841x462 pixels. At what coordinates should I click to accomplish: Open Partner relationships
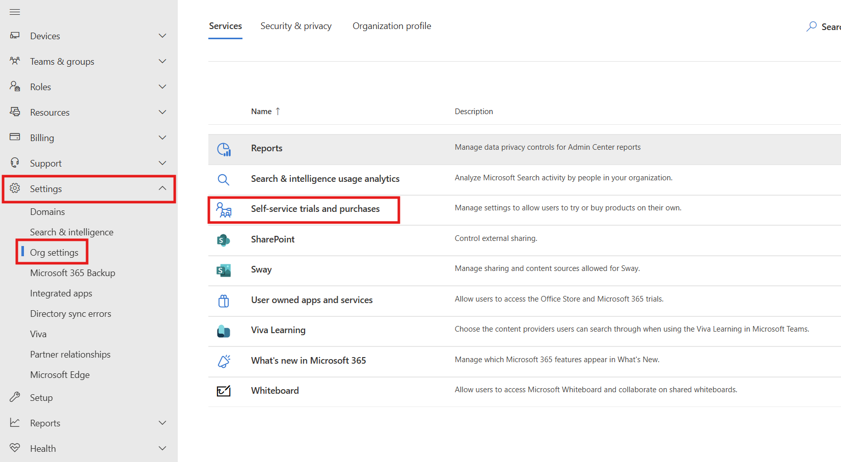click(x=70, y=355)
